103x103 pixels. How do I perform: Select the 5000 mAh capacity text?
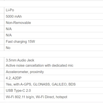pyautogui.click(x=14, y=16)
